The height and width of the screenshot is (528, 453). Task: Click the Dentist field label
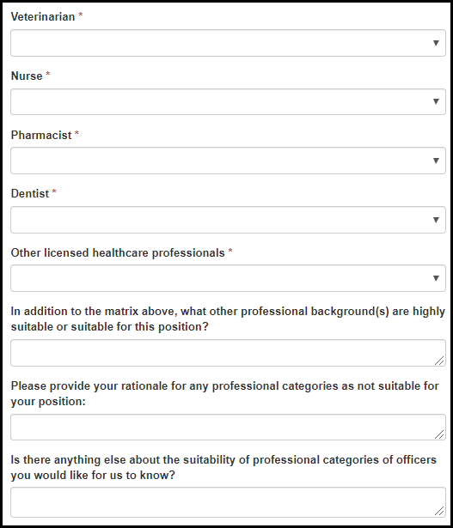[30, 194]
